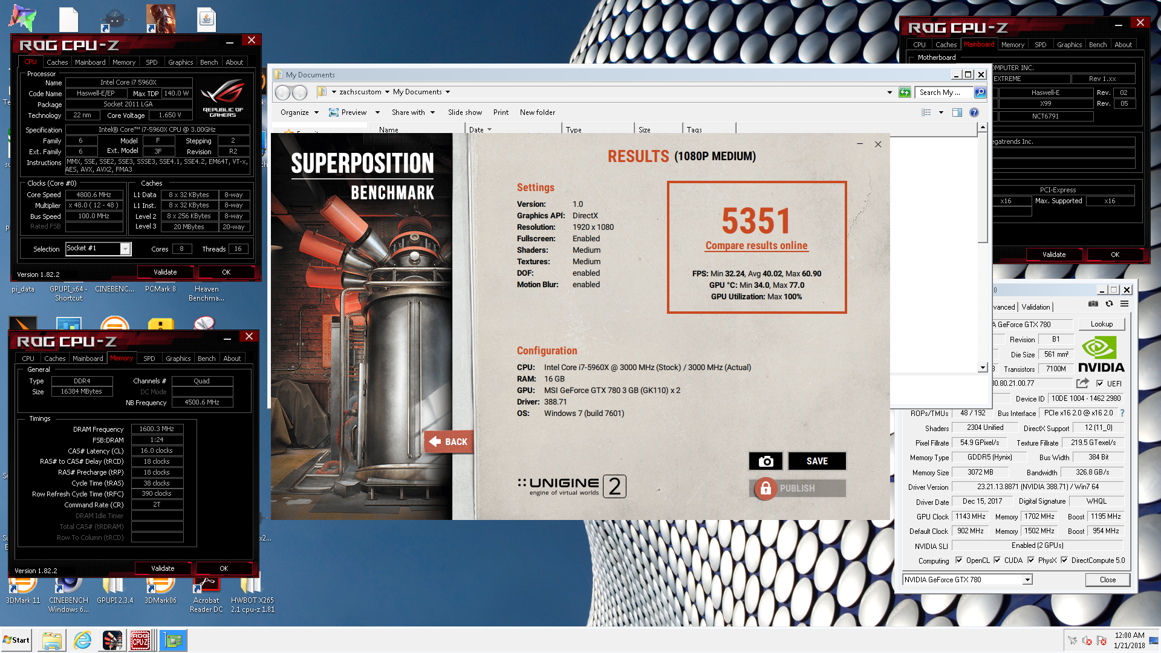Image resolution: width=1161 pixels, height=653 pixels.
Task: Open the view options dropdown arrow
Action: point(941,112)
